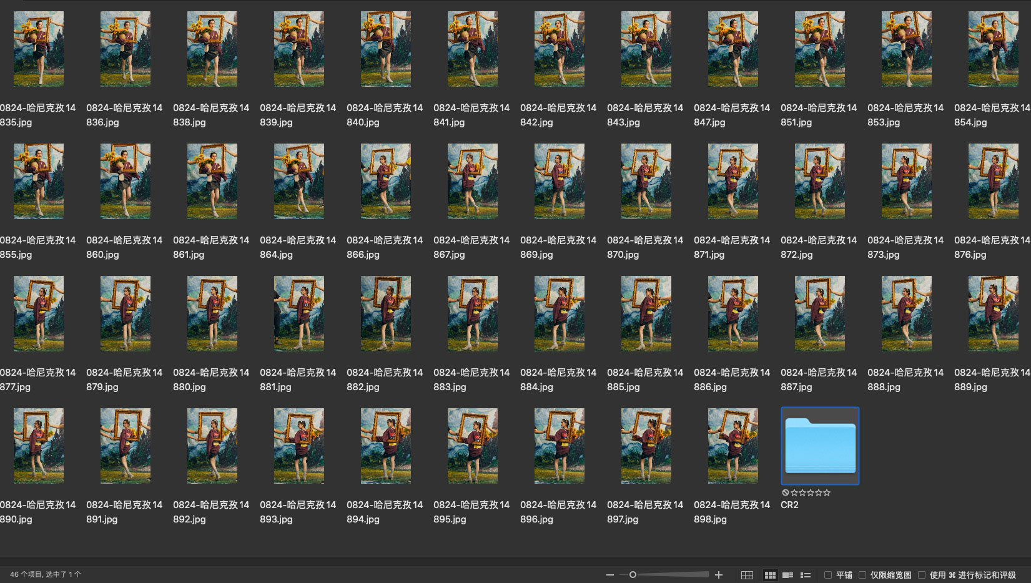Tick the 仅限缩览图 checkbox
The height and width of the screenshot is (583, 1031).
pos(862,575)
